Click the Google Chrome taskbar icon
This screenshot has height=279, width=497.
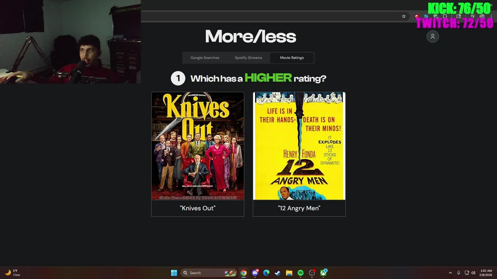pos(243,273)
